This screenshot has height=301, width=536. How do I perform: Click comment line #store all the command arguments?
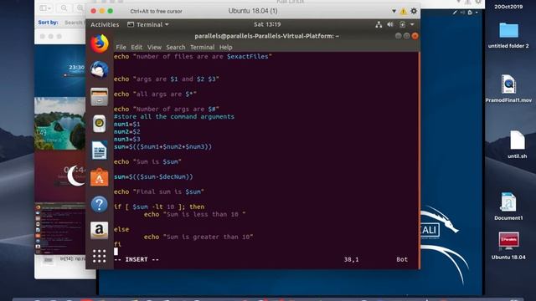(x=174, y=117)
